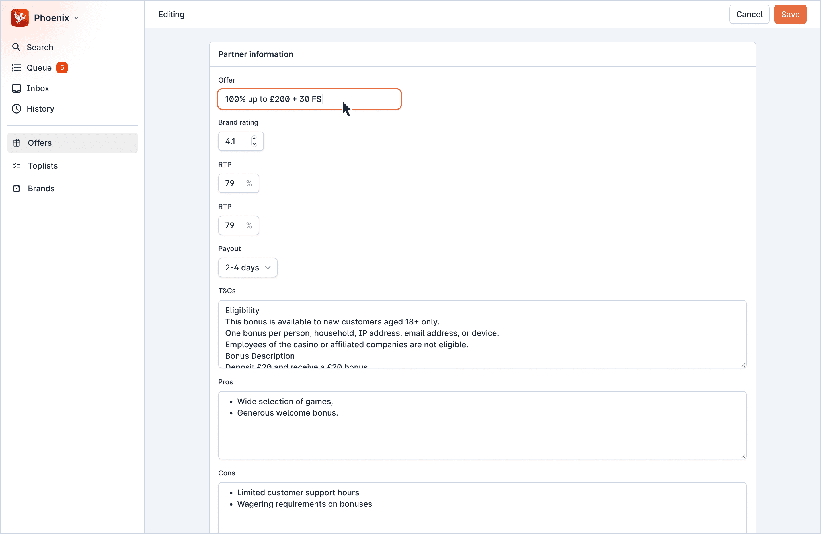Click the Queue list icon

pos(16,68)
